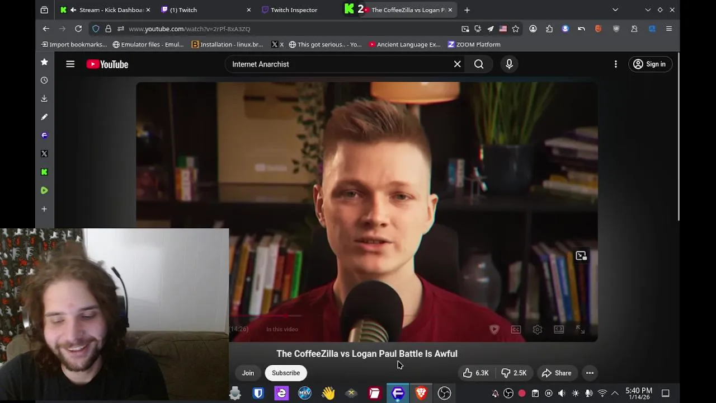
Task: Switch to the (1) Twitch tab
Action: coord(206,10)
